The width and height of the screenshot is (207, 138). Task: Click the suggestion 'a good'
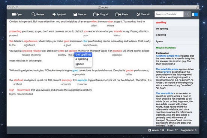click(x=67, y=45)
